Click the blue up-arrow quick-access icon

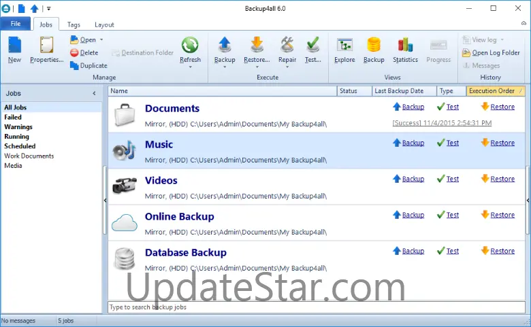[34, 8]
